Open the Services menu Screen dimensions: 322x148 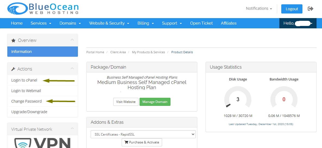click(x=41, y=23)
